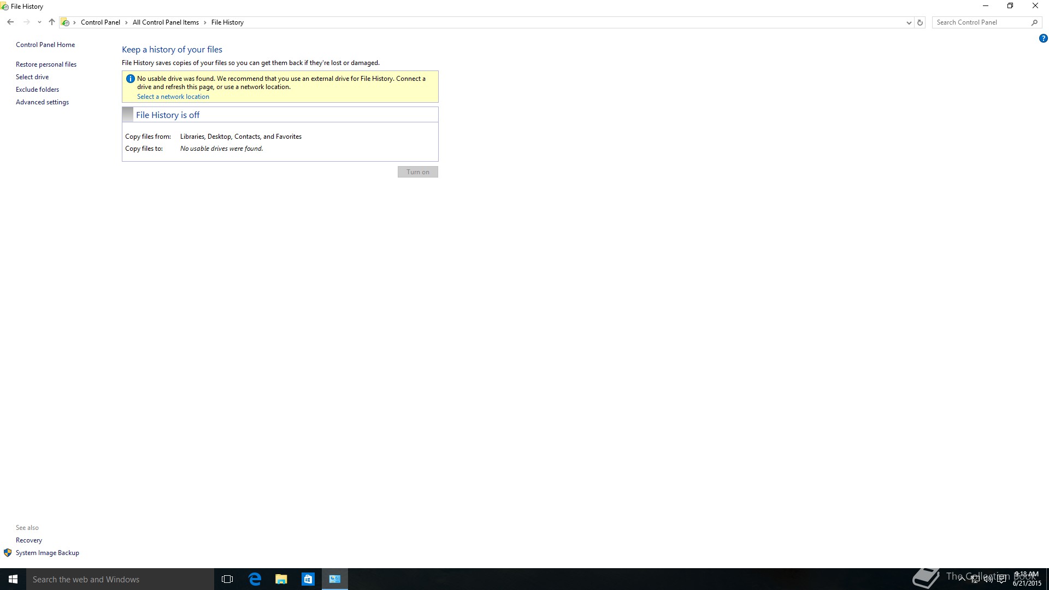This screenshot has height=590, width=1049.
Task: Open Restore personal files
Action: (46, 64)
